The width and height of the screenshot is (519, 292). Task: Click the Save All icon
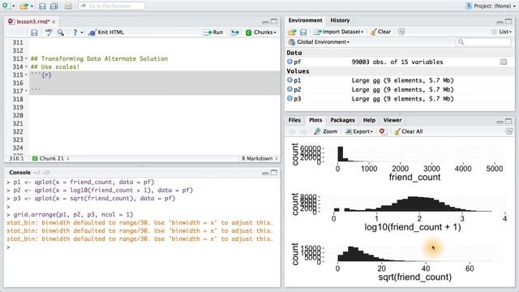[x=54, y=6]
